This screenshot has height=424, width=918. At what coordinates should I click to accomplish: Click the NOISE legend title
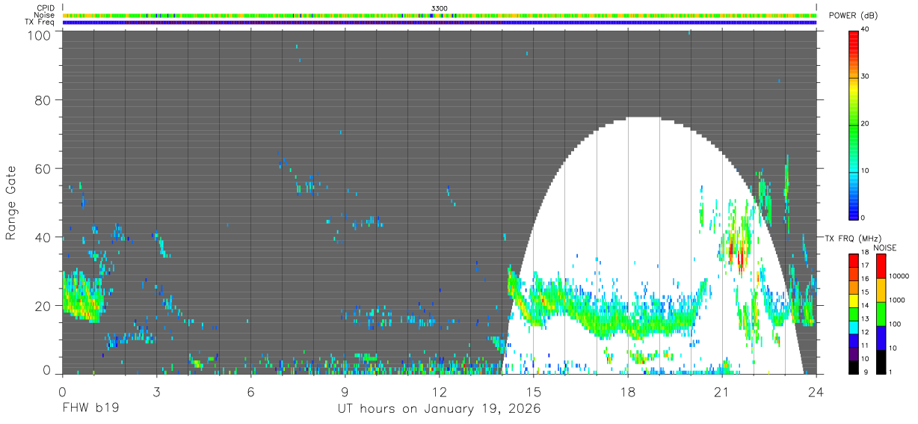tap(884, 248)
